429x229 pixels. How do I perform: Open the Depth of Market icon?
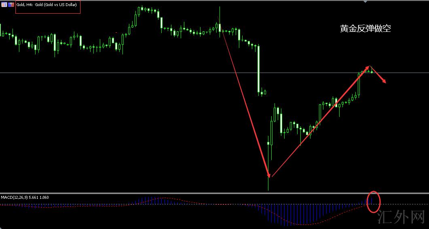[4, 5]
